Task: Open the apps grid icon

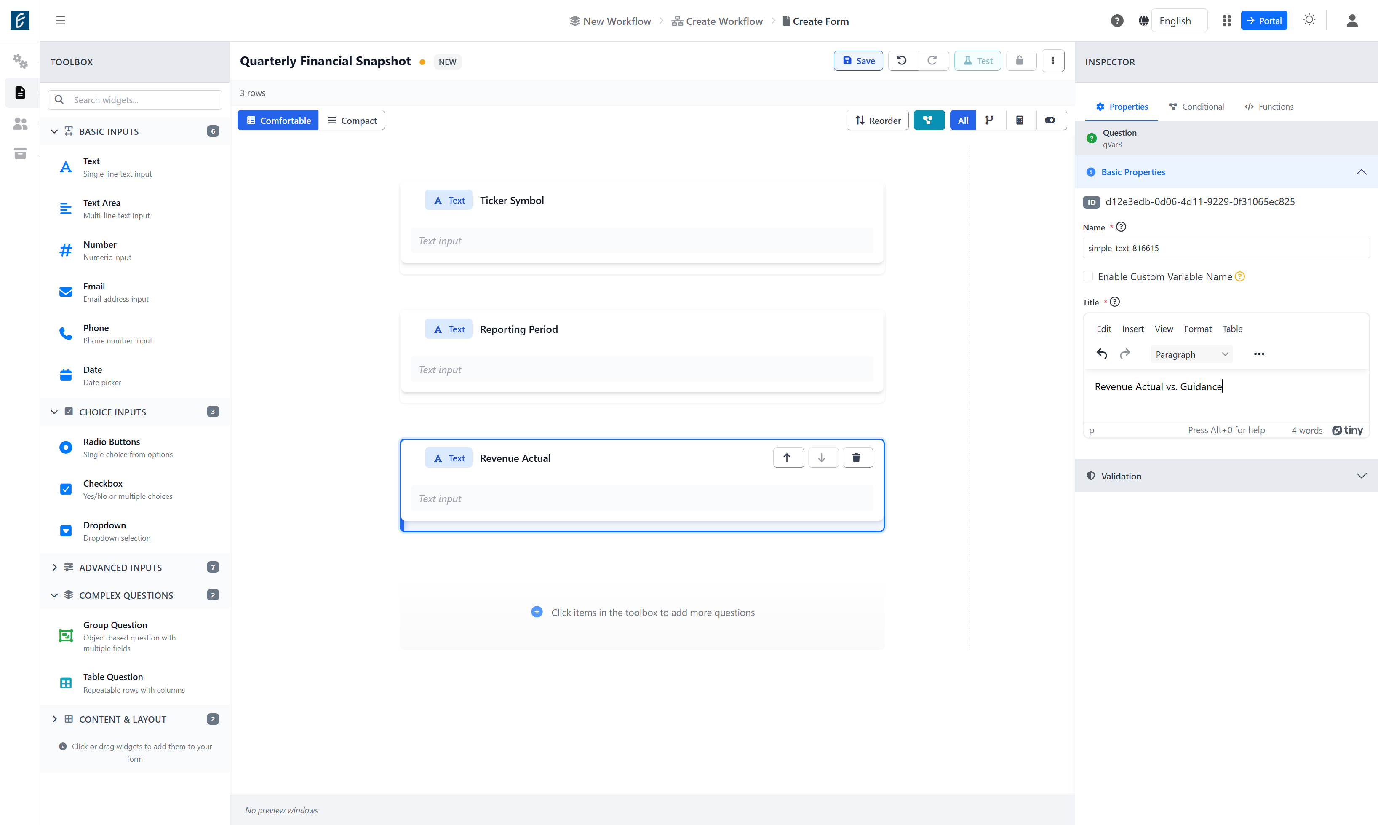Action: click(1226, 21)
